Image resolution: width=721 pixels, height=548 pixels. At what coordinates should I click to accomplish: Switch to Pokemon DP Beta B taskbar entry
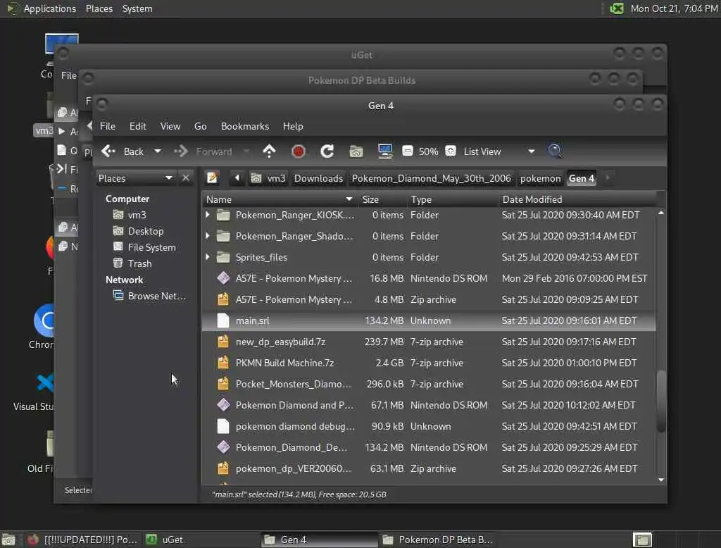[438, 540]
